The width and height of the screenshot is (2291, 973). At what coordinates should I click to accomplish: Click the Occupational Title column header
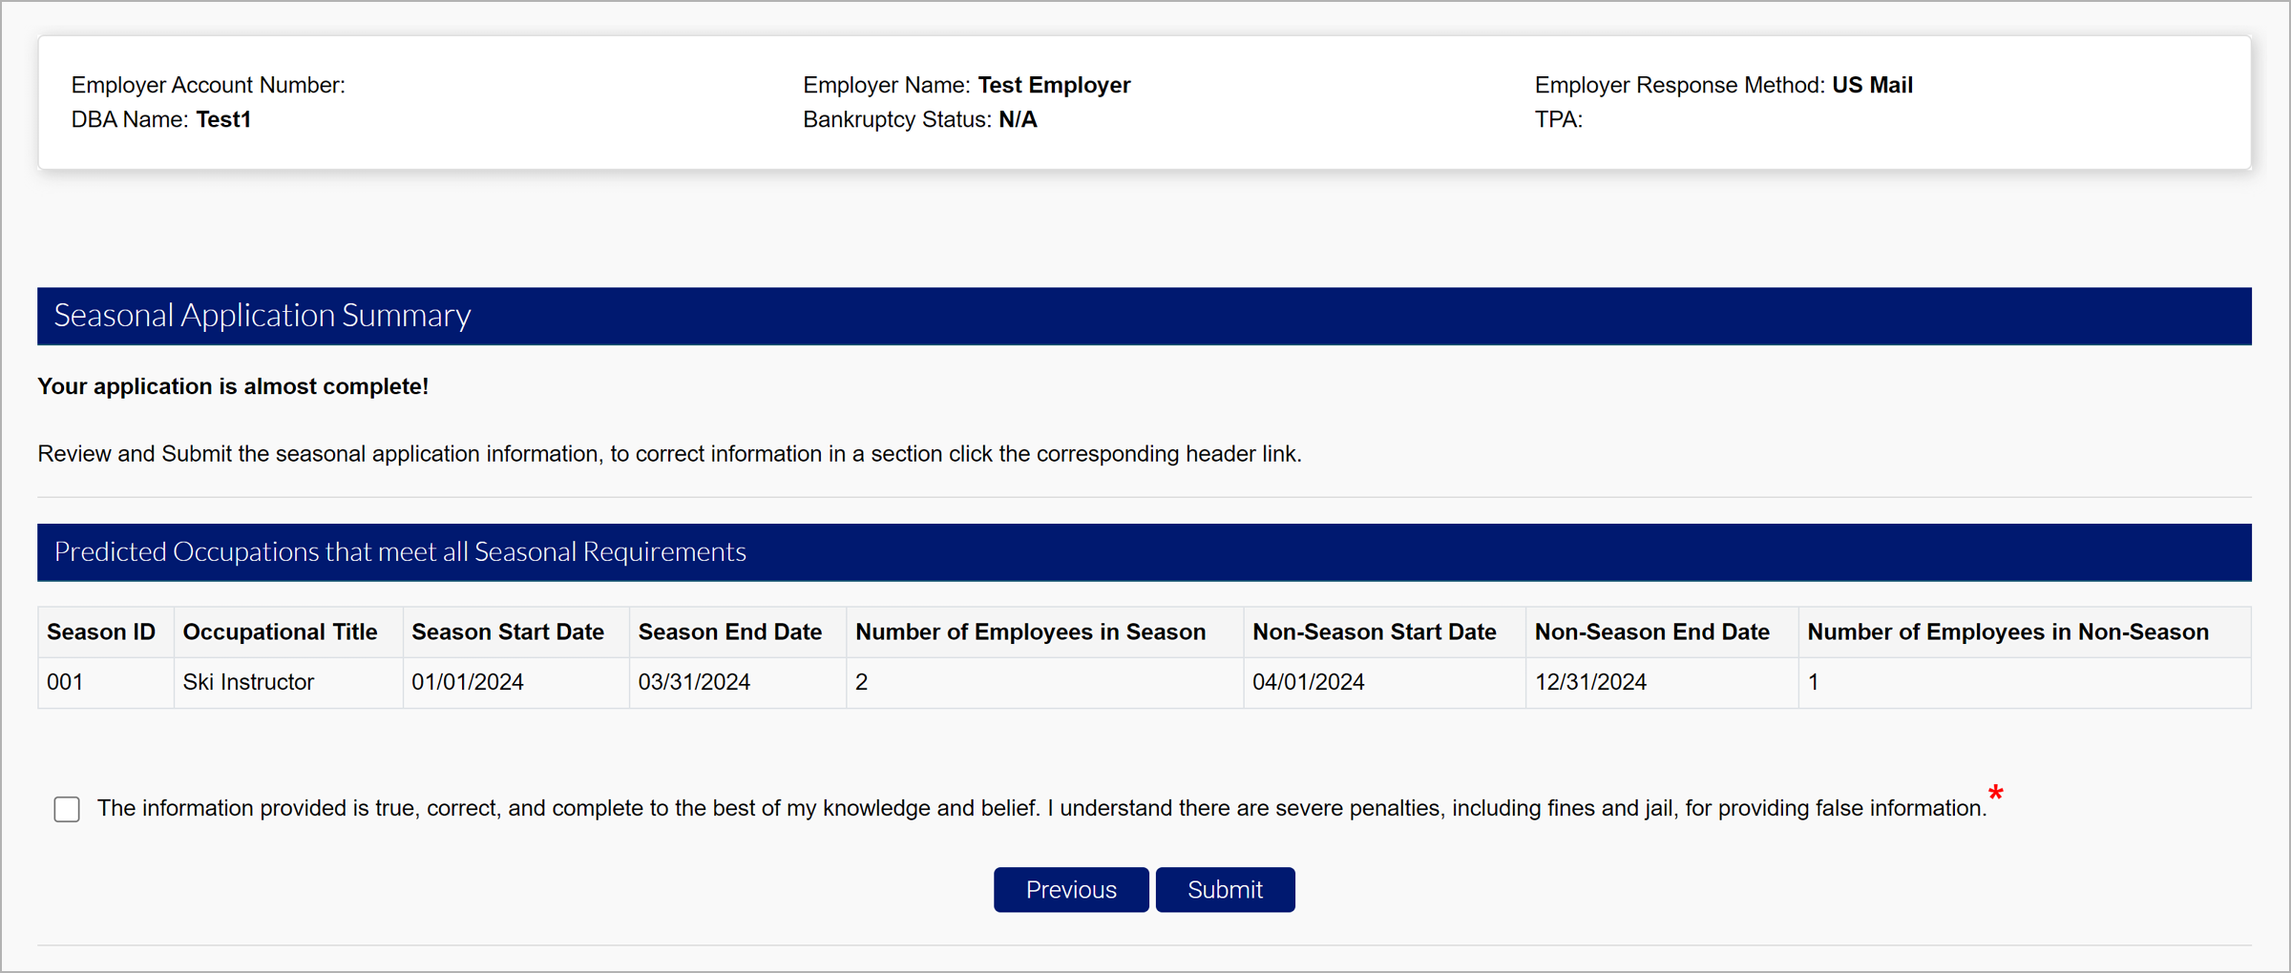(x=280, y=631)
